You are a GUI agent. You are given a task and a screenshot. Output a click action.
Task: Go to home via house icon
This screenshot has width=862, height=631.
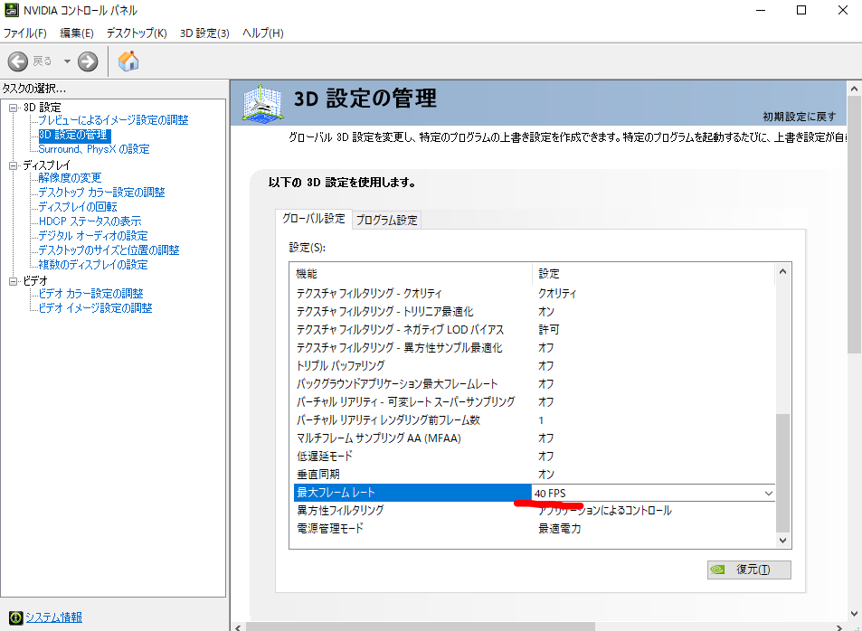click(x=128, y=61)
